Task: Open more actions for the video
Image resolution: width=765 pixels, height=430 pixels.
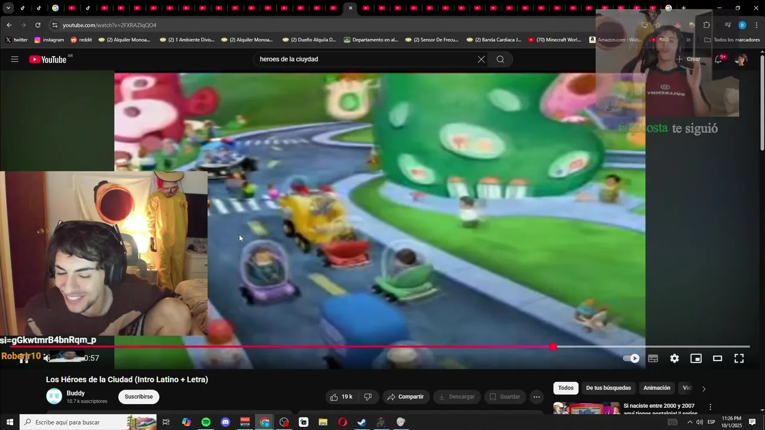Action: coord(537,397)
